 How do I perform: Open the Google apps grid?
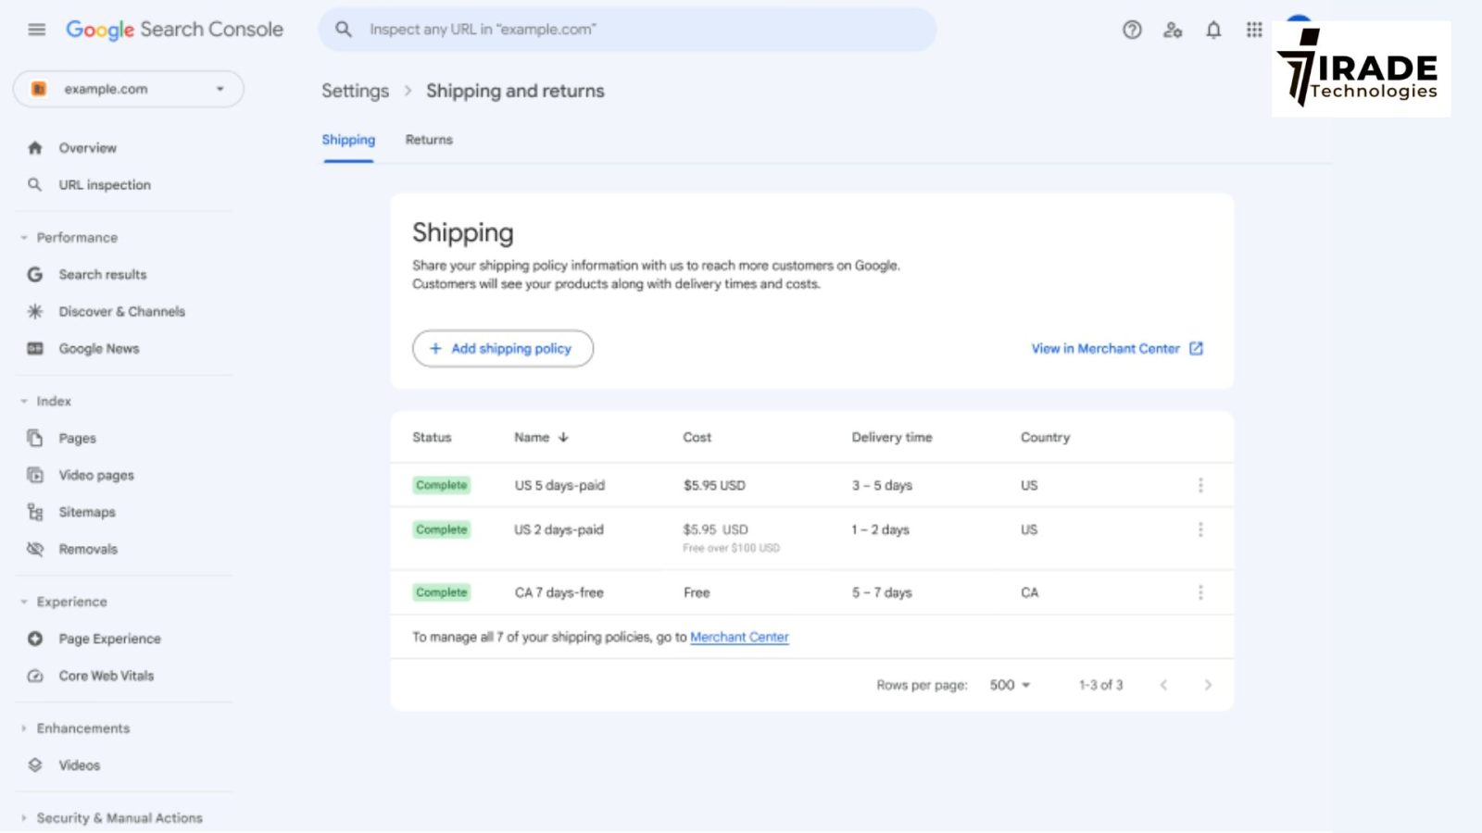(1253, 30)
